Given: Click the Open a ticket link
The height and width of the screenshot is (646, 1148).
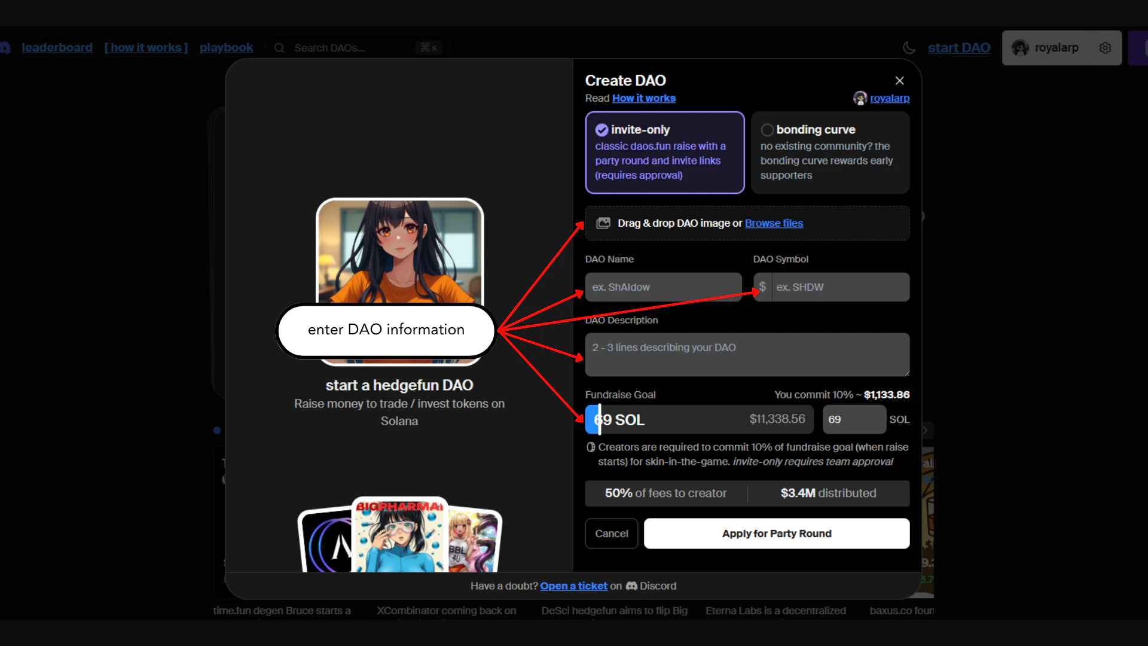Looking at the screenshot, I should [573, 586].
